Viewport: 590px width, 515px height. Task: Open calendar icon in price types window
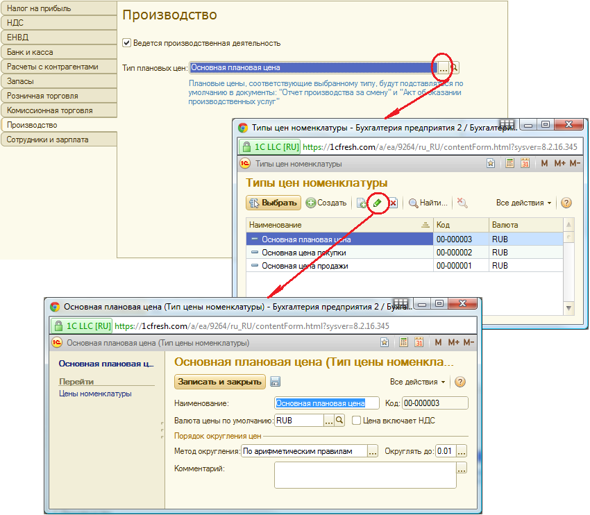tap(525, 163)
